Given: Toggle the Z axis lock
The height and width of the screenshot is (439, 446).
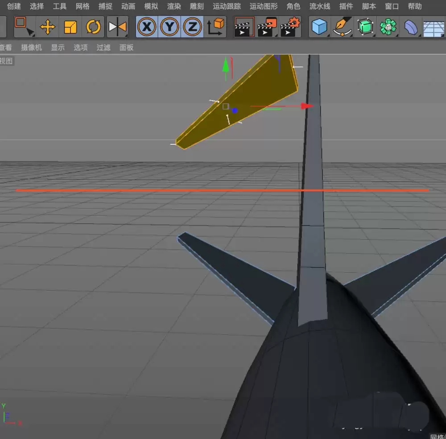Looking at the screenshot, I should pos(193,27).
